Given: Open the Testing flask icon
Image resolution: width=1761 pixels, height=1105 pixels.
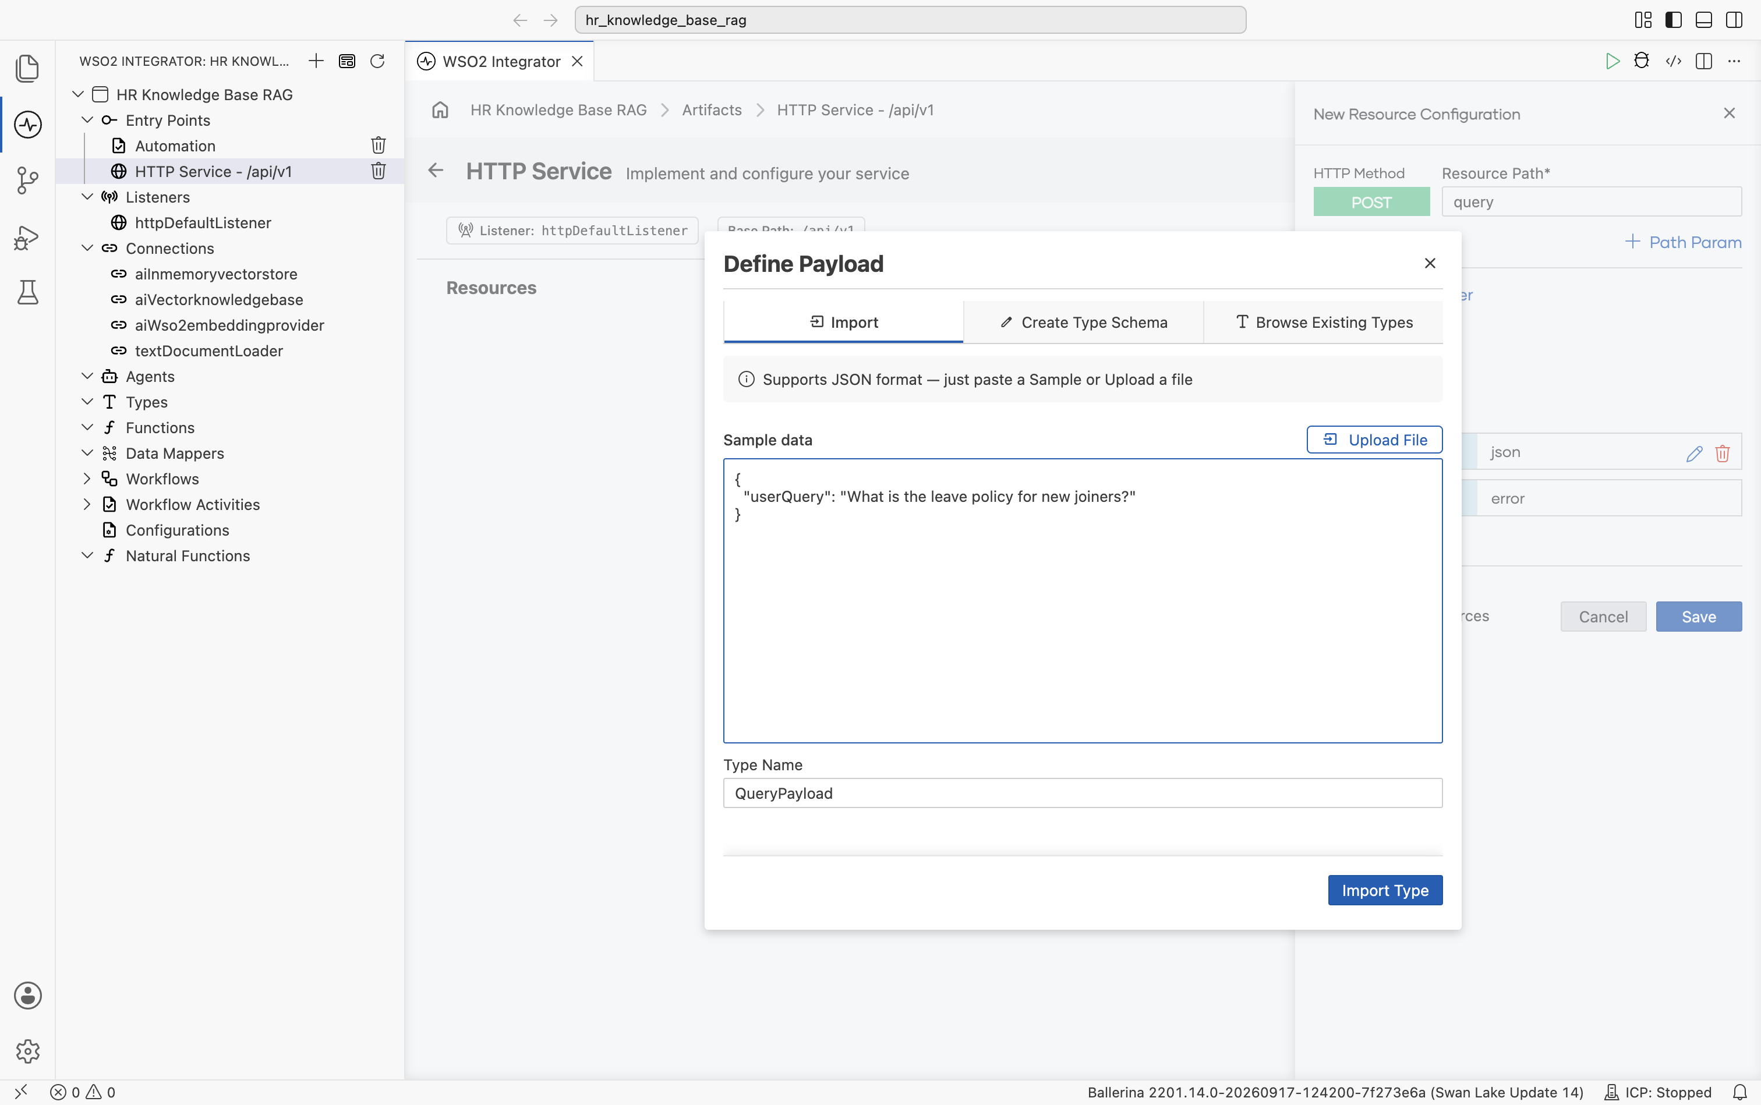Looking at the screenshot, I should pyautogui.click(x=28, y=292).
